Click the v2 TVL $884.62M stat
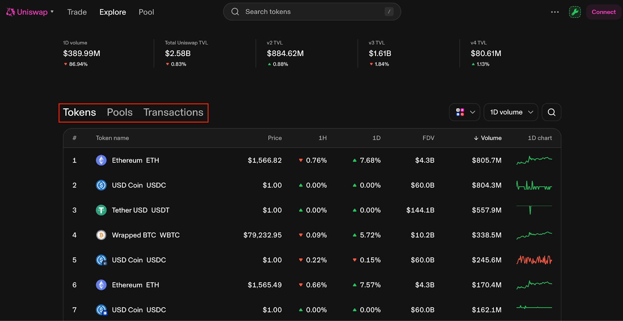Viewport: 623px width, 321px height. click(x=285, y=53)
